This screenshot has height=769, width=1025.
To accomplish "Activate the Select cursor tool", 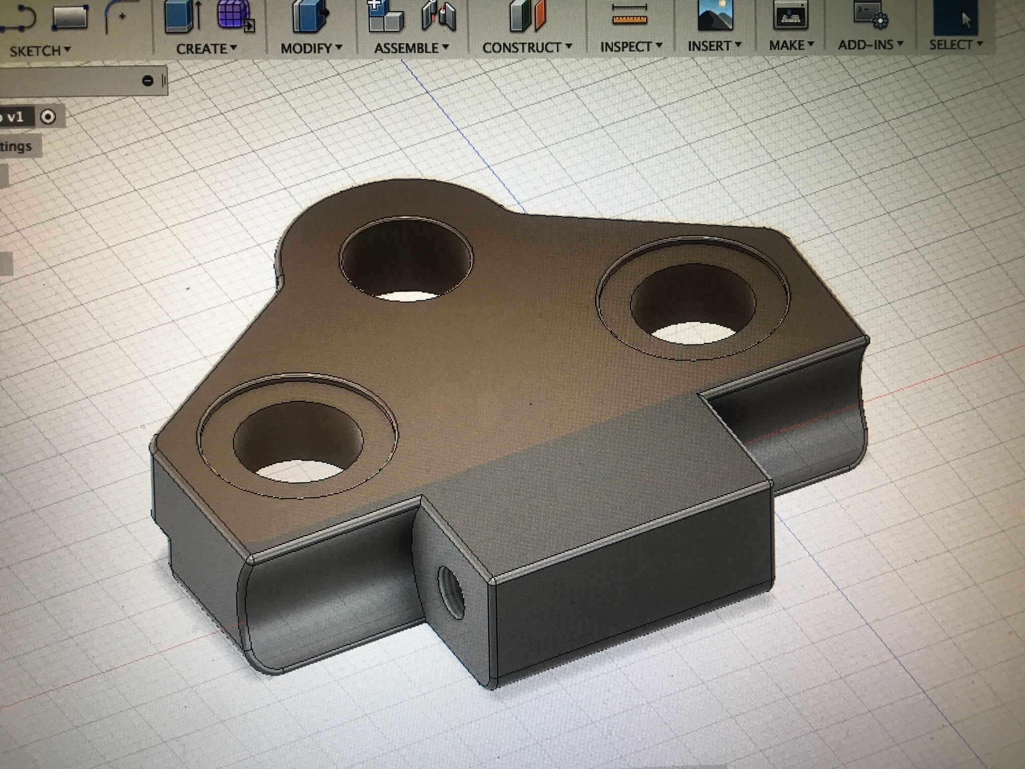I will tap(956, 16).
